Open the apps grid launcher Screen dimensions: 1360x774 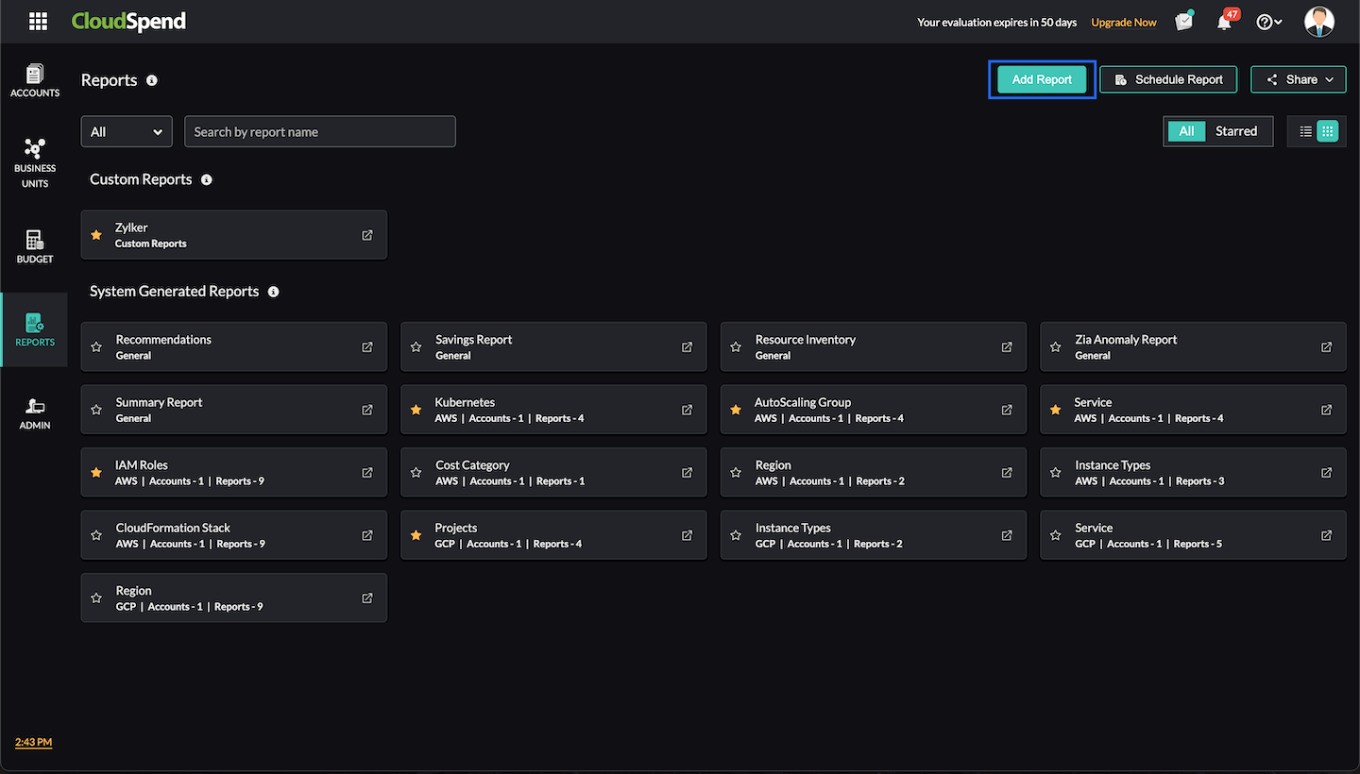[38, 22]
